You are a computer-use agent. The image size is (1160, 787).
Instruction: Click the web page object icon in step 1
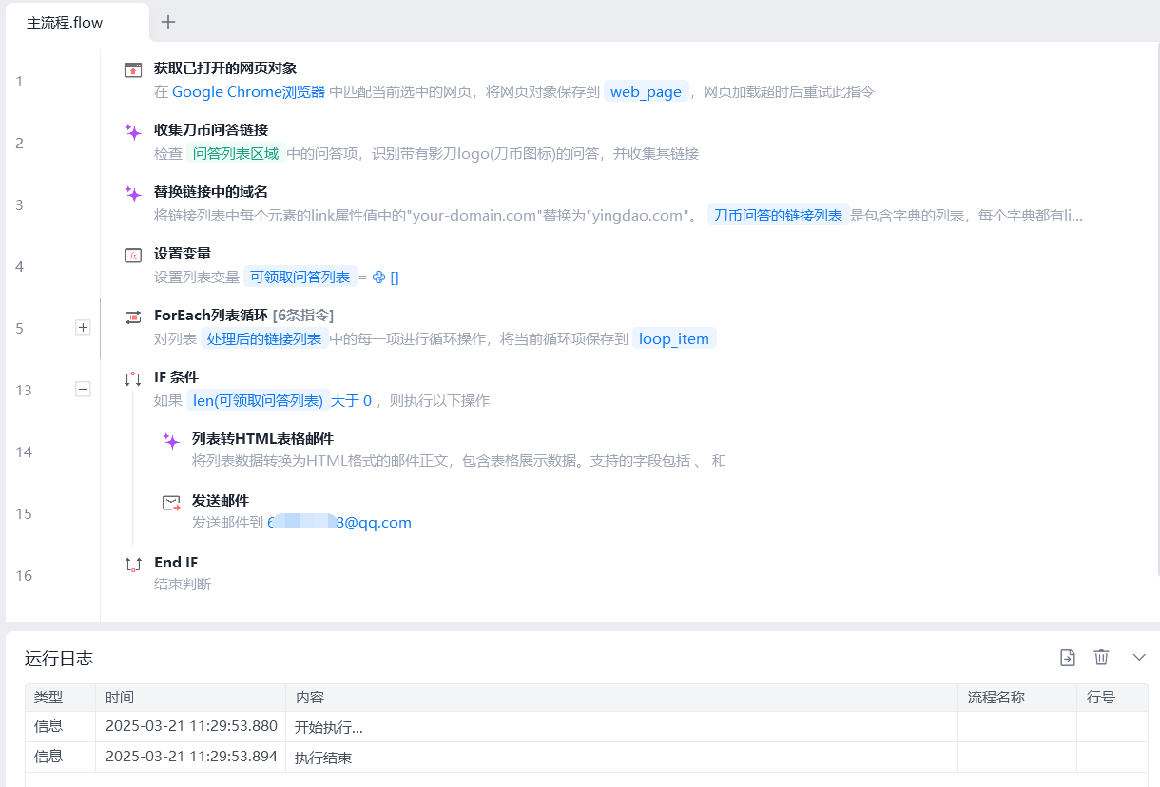click(x=133, y=69)
